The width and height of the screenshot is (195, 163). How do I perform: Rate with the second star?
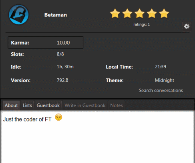click(x=127, y=13)
